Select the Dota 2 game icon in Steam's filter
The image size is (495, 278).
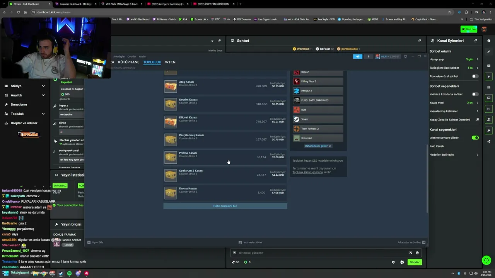coord(297,72)
